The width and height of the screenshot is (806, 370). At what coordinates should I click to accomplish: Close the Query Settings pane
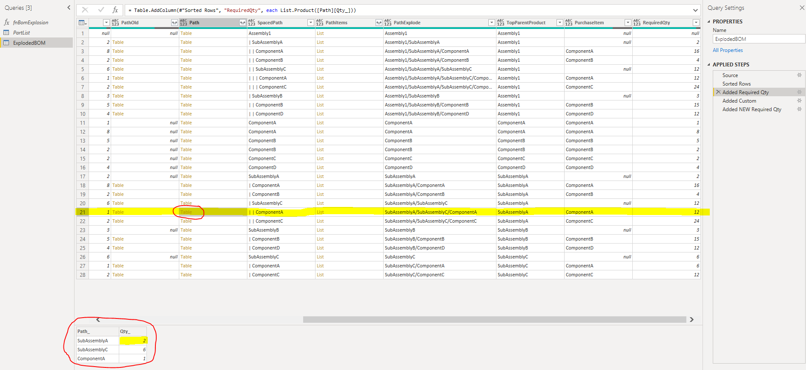(802, 8)
